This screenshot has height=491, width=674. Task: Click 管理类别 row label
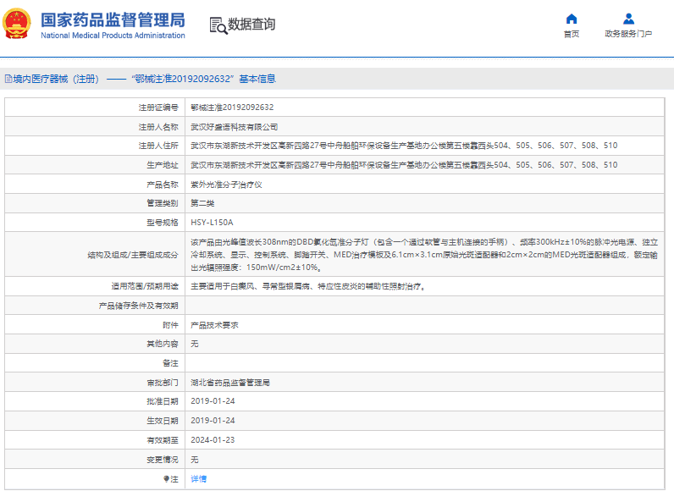(163, 203)
